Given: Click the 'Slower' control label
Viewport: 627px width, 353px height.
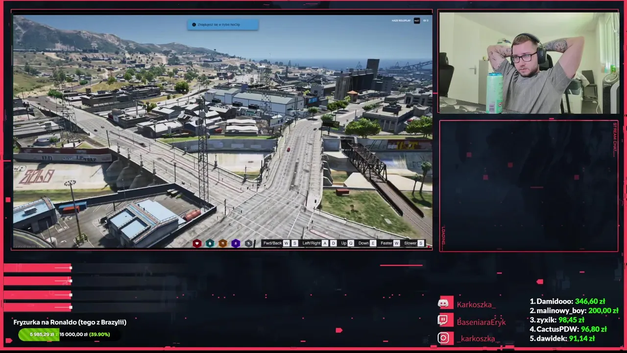Looking at the screenshot, I should (x=410, y=243).
